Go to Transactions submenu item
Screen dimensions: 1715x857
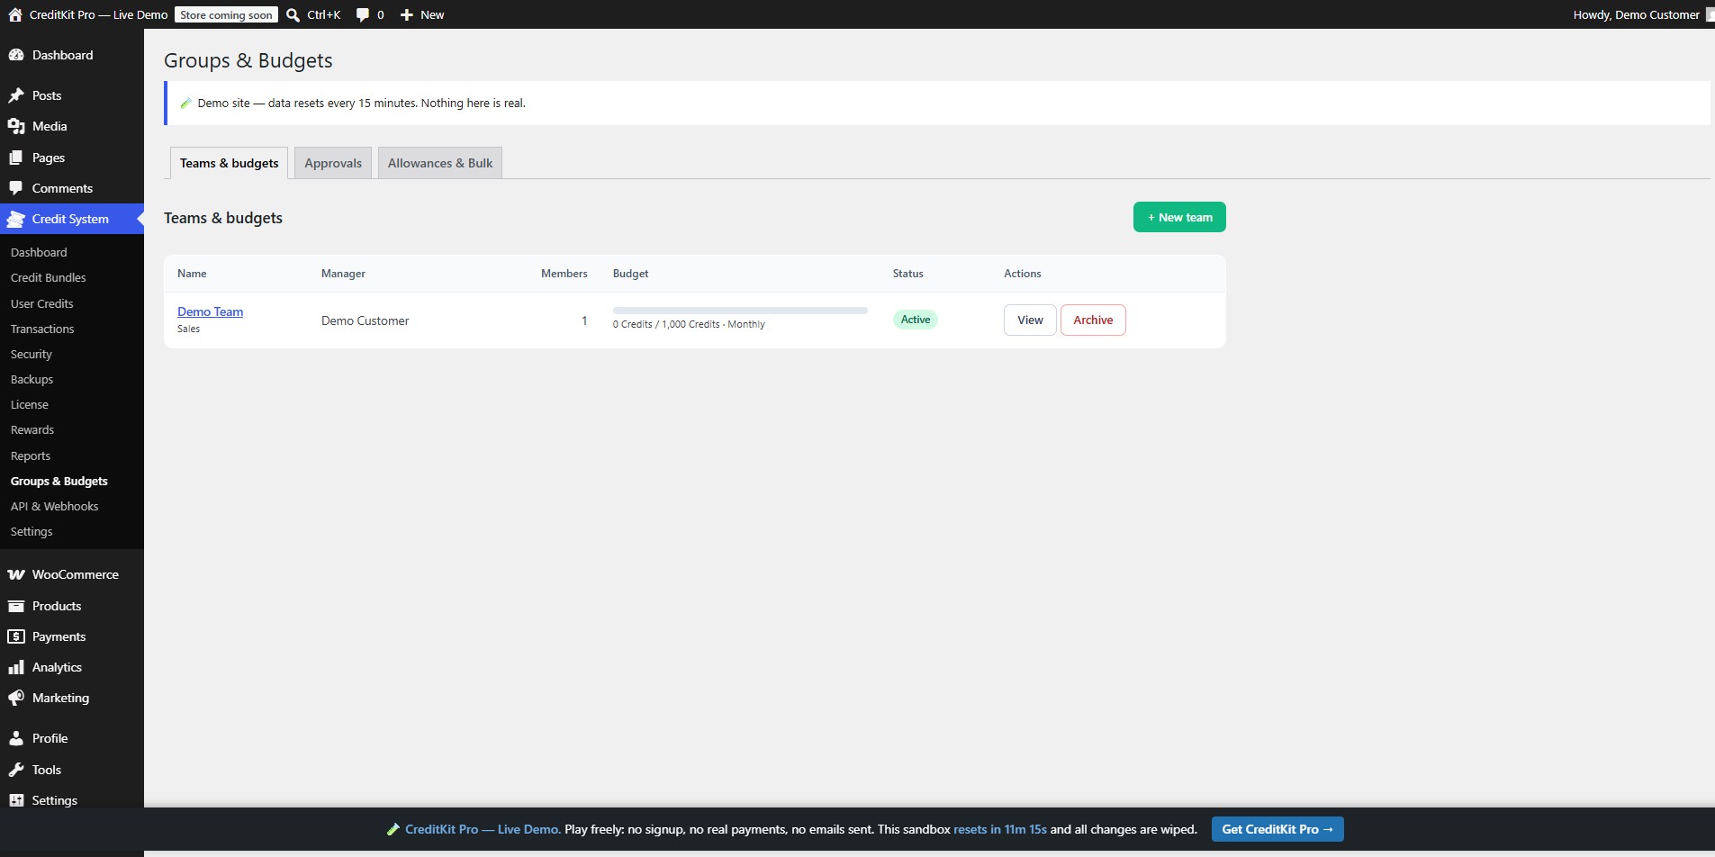tap(42, 329)
